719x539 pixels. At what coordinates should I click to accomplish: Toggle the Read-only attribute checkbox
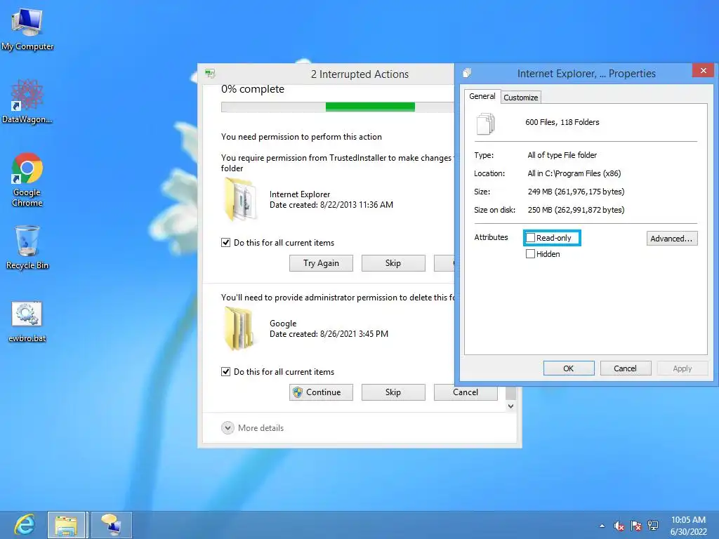(x=531, y=238)
